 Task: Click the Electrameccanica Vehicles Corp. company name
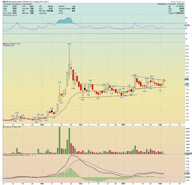21,2
